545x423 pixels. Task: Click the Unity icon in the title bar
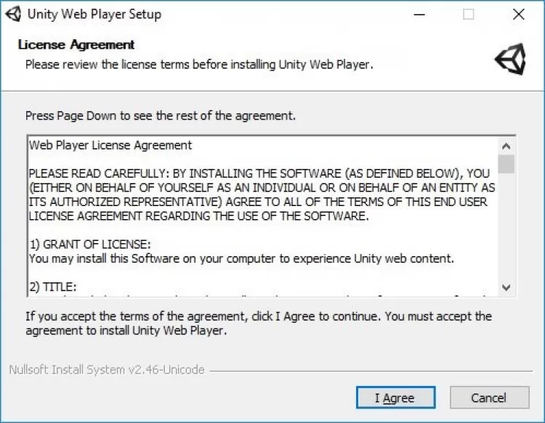(12, 14)
